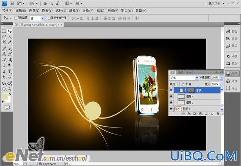
Task: Select the Type tool
Action: click(10, 71)
